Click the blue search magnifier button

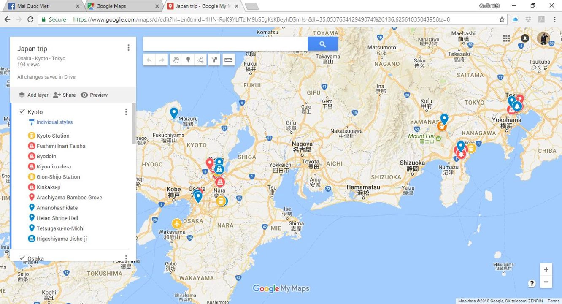pos(323,44)
